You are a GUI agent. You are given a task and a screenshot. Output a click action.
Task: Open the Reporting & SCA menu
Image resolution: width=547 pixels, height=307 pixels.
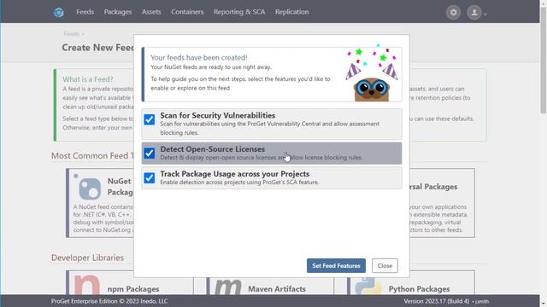(239, 12)
